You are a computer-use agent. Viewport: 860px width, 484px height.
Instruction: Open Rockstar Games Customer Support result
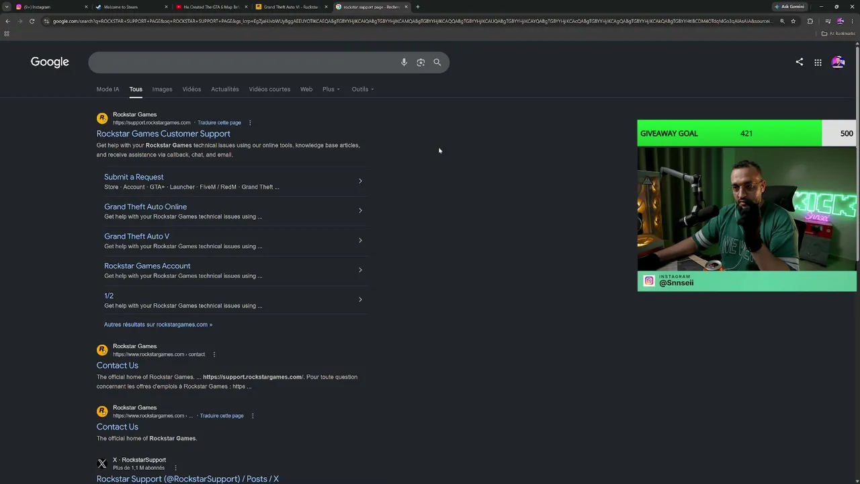coord(163,134)
